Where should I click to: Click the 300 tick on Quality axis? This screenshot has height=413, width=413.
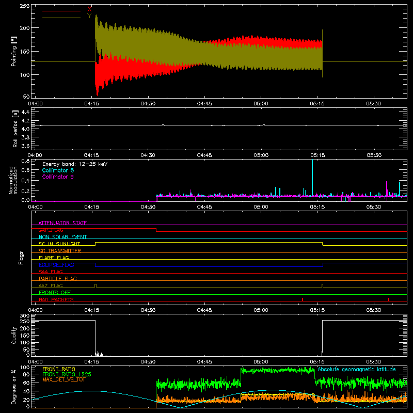coord(24,316)
